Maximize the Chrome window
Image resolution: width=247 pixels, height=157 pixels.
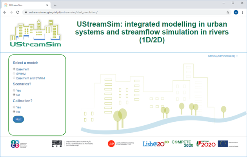(233, 3)
